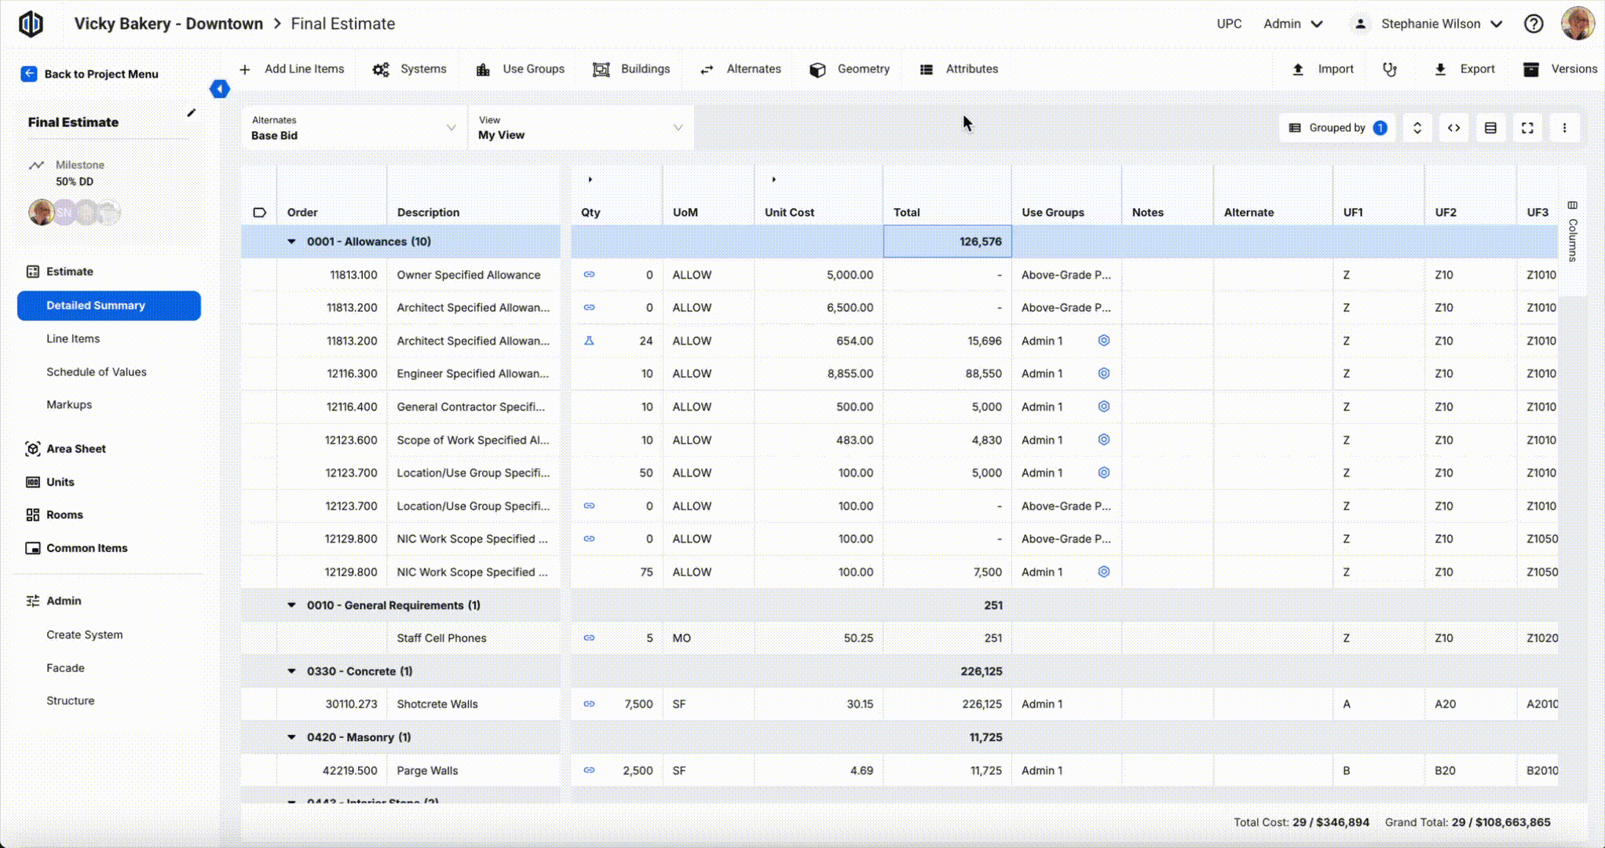This screenshot has height=848, width=1605.
Task: Collapse the 0001 - Allowances group
Action: click(x=291, y=242)
